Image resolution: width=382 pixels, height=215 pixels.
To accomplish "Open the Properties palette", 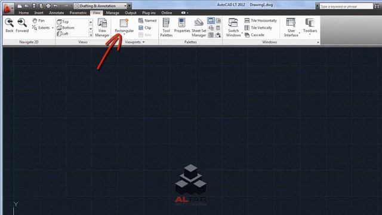I will pyautogui.click(x=182, y=25).
